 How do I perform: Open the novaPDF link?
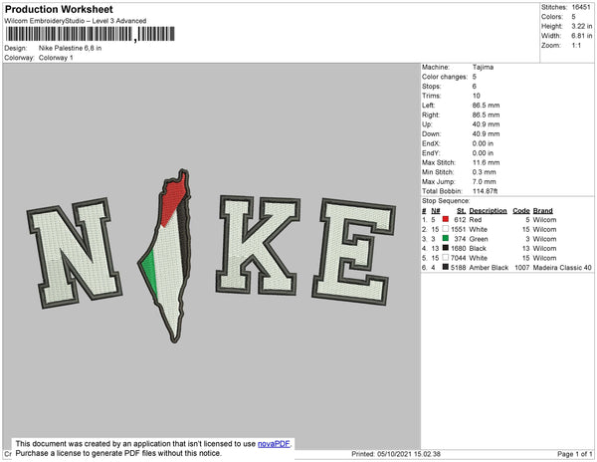[274, 444]
